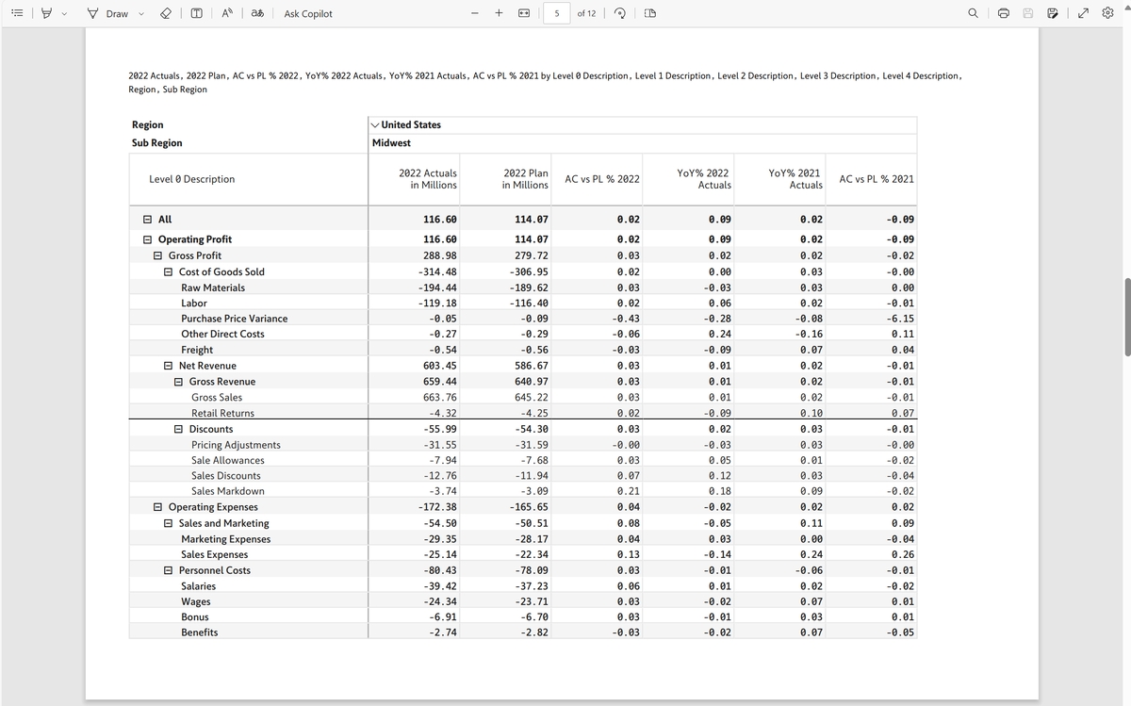This screenshot has width=1131, height=706.
Task: Select the Erase tool
Action: point(164,13)
